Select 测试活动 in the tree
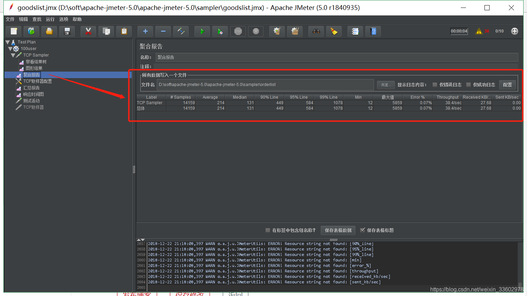 pos(31,101)
